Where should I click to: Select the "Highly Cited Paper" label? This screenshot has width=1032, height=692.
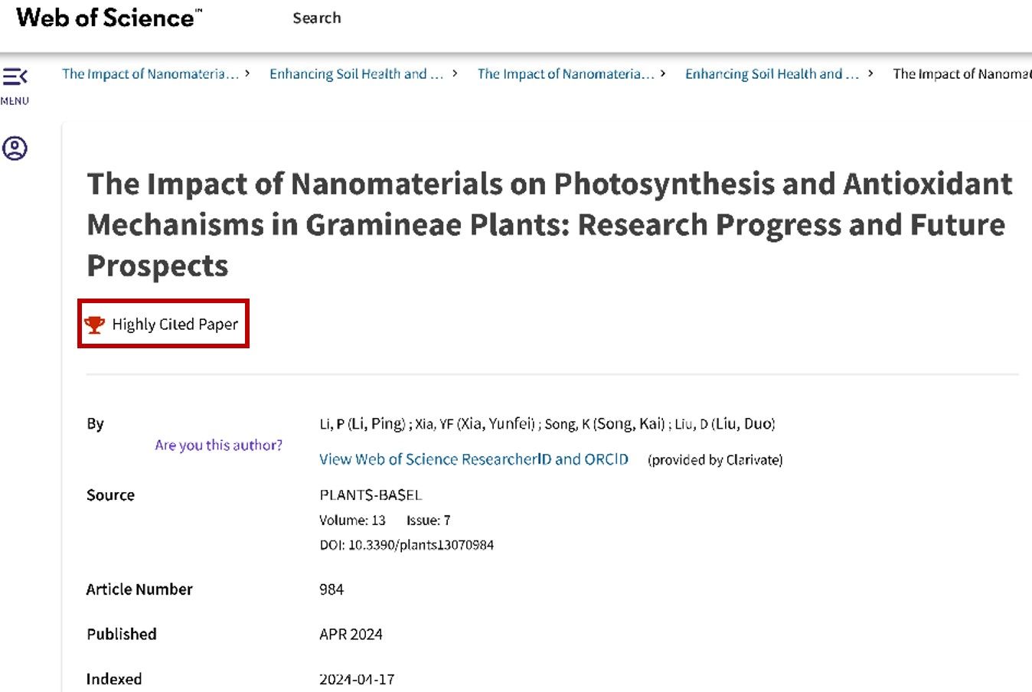[175, 325]
